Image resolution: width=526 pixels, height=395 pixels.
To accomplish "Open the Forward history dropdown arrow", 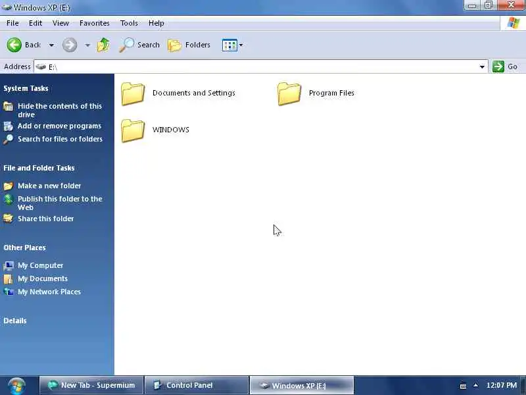I will coord(87,45).
